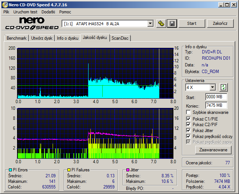
Task: Select the Jakość dysku tab
Action: [x=95, y=37]
